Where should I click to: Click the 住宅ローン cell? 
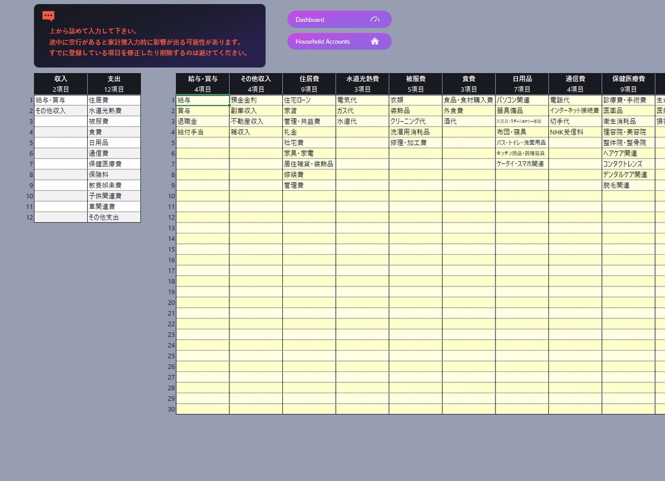pos(309,100)
